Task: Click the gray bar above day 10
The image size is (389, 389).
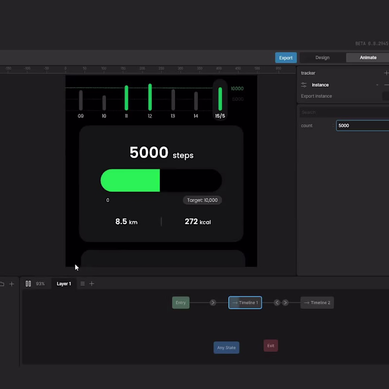Action: 104,103
